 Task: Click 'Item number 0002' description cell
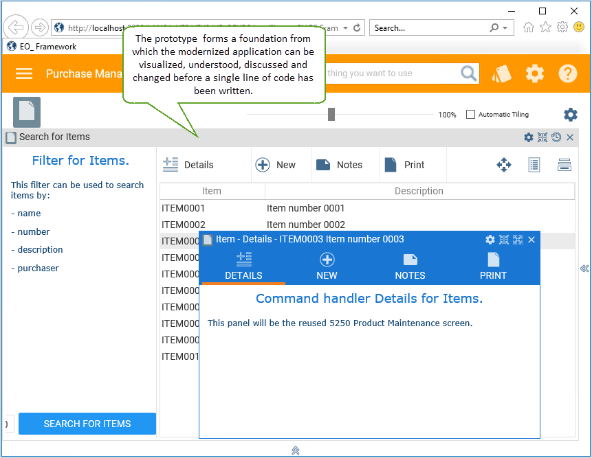tap(306, 225)
